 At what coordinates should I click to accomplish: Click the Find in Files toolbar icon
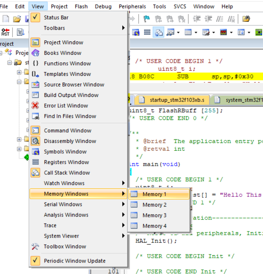point(246,19)
